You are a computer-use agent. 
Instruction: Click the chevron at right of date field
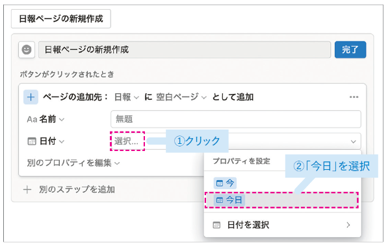pos(353,141)
